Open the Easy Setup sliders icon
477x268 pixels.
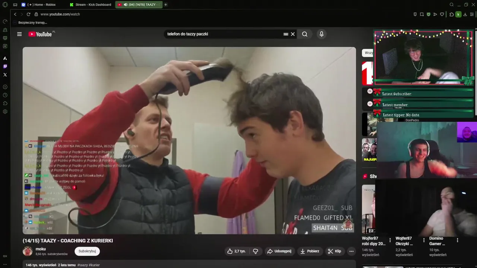(x=472, y=14)
